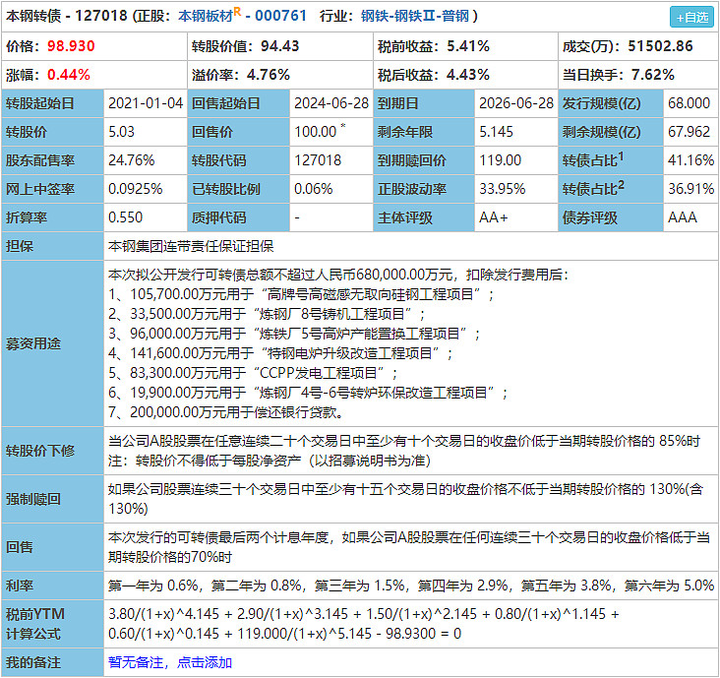
Task: Click the line about 高牌号高磁感无取向硅钢工程项目
Action: pos(301,294)
